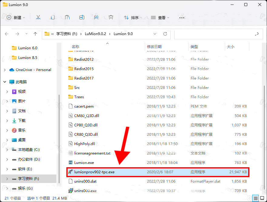Expand the 下载 tree node
This screenshot has width=267, height=202.
tap(7, 121)
